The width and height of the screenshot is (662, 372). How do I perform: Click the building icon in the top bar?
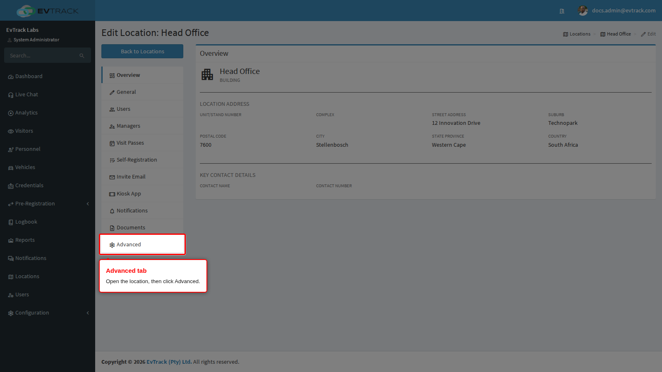562,11
